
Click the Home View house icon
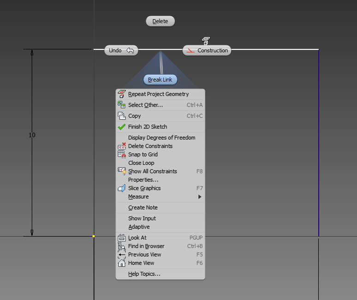pyautogui.click(x=122, y=263)
